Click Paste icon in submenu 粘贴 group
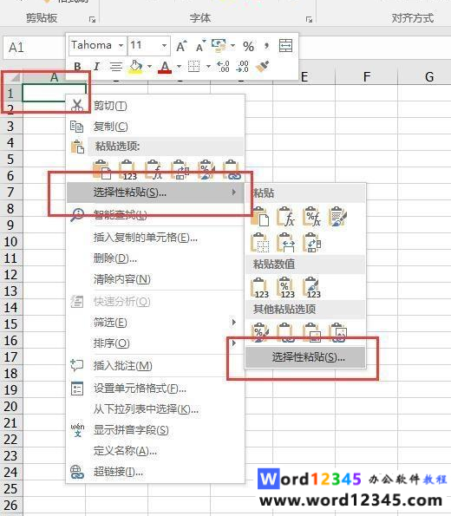This screenshot has height=516, width=451. [x=260, y=217]
